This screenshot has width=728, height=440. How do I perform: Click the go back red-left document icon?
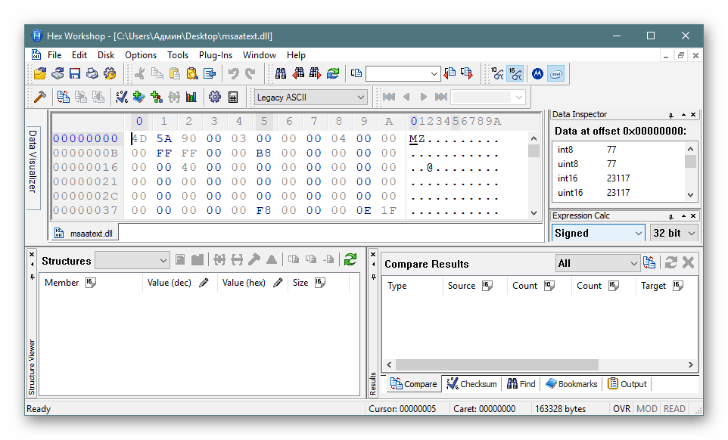tap(450, 73)
